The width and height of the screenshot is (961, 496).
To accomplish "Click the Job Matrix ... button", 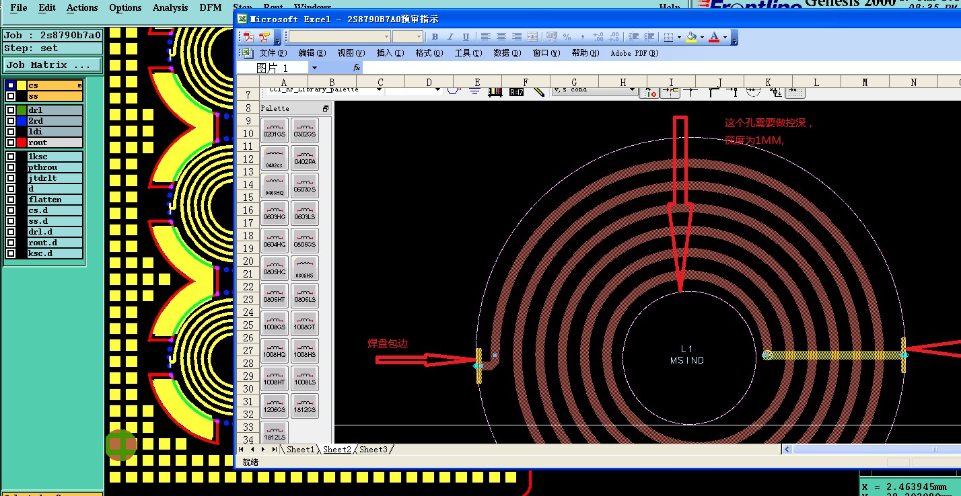I will tap(52, 65).
